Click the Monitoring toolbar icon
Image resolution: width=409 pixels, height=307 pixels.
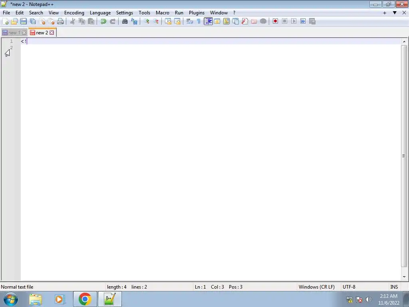[263, 22]
